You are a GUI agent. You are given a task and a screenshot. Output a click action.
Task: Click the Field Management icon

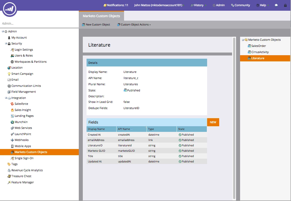(9, 92)
